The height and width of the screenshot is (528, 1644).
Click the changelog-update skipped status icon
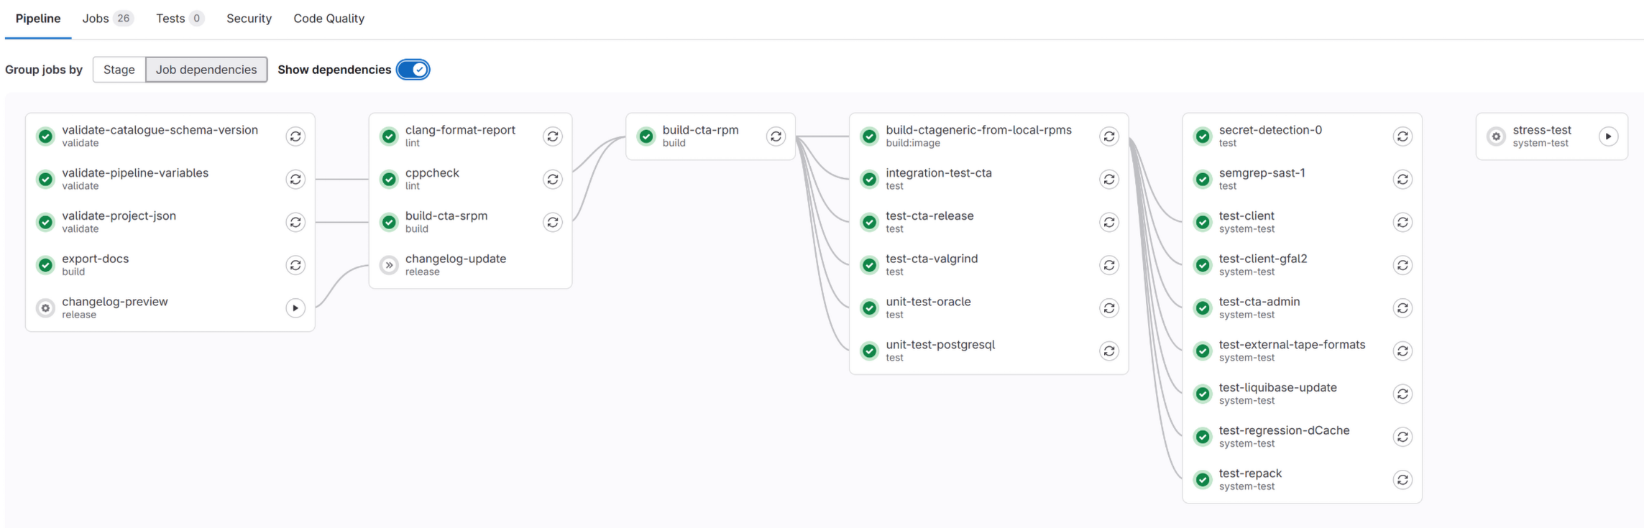point(389,265)
